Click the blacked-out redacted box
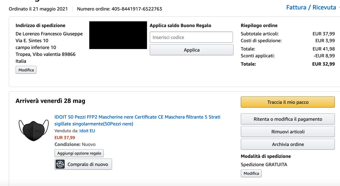Viewport: 340px width, 186px height. (x=118, y=35)
